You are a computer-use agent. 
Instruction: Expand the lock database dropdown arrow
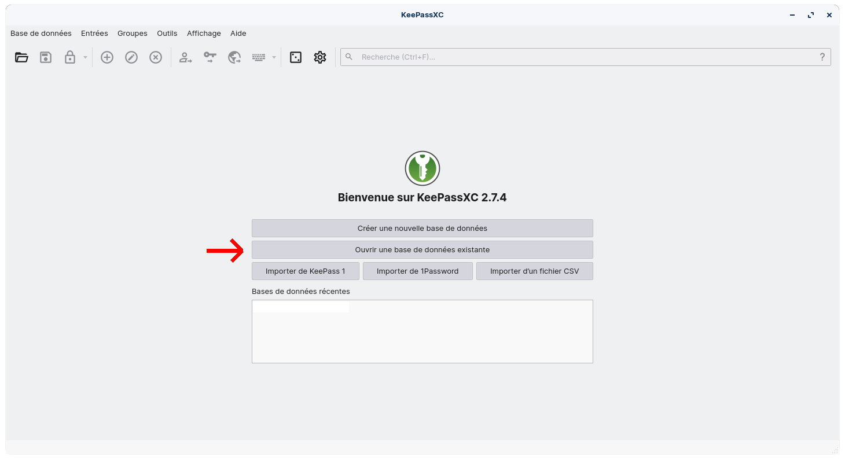(x=85, y=57)
